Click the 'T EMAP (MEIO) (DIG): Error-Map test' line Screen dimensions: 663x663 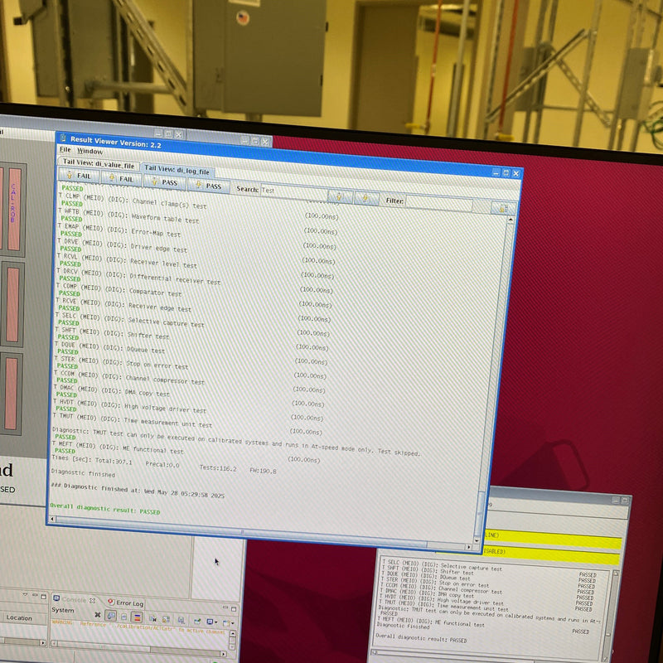tap(119, 230)
